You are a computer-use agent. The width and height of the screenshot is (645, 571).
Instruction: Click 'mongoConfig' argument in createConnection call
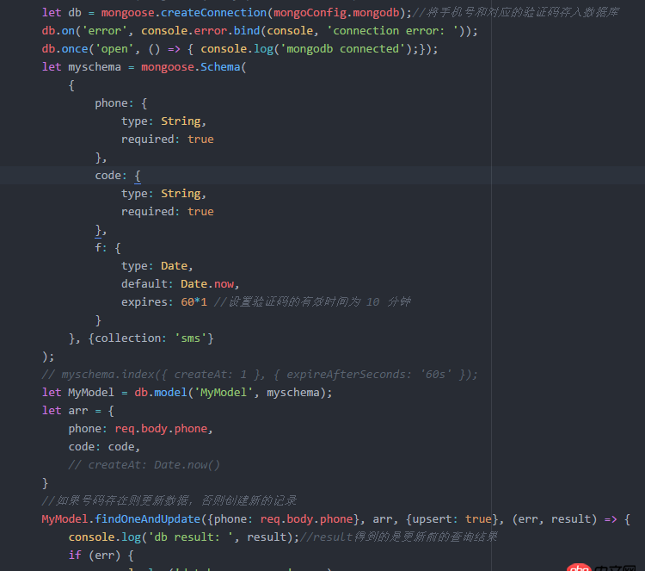pos(310,13)
